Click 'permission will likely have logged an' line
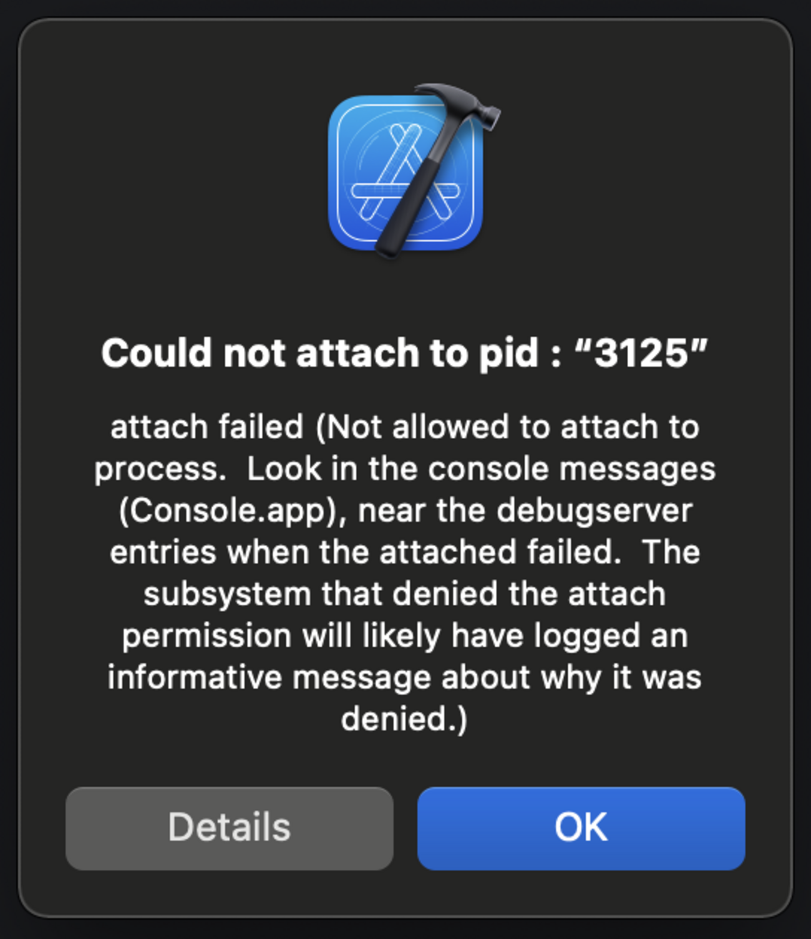811x939 pixels. (404, 636)
